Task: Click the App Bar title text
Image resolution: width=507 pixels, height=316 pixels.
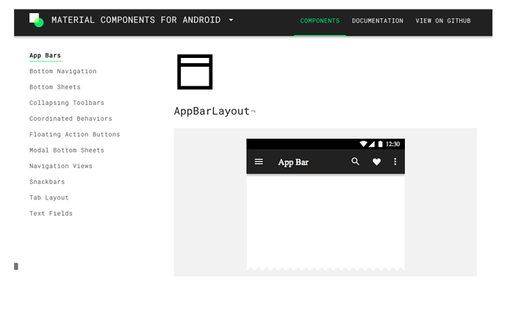Action: point(293,162)
